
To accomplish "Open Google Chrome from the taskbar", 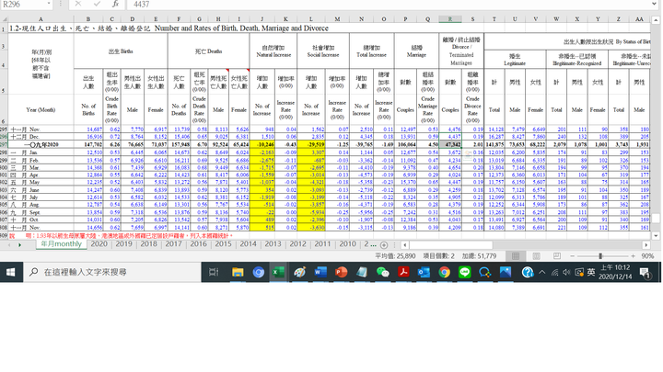I will (x=444, y=273).
